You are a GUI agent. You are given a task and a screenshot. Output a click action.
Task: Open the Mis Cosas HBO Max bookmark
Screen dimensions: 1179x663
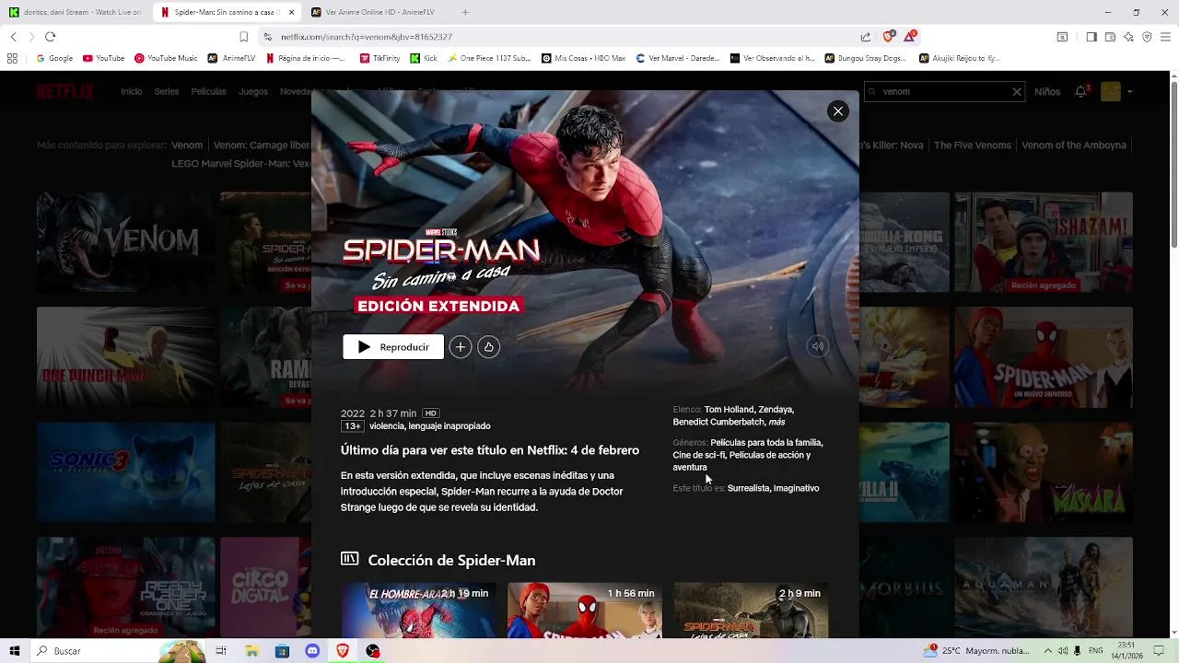(583, 58)
